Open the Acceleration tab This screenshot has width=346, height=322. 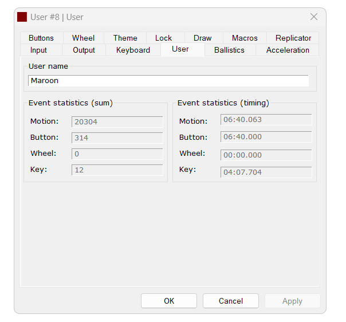pos(288,50)
